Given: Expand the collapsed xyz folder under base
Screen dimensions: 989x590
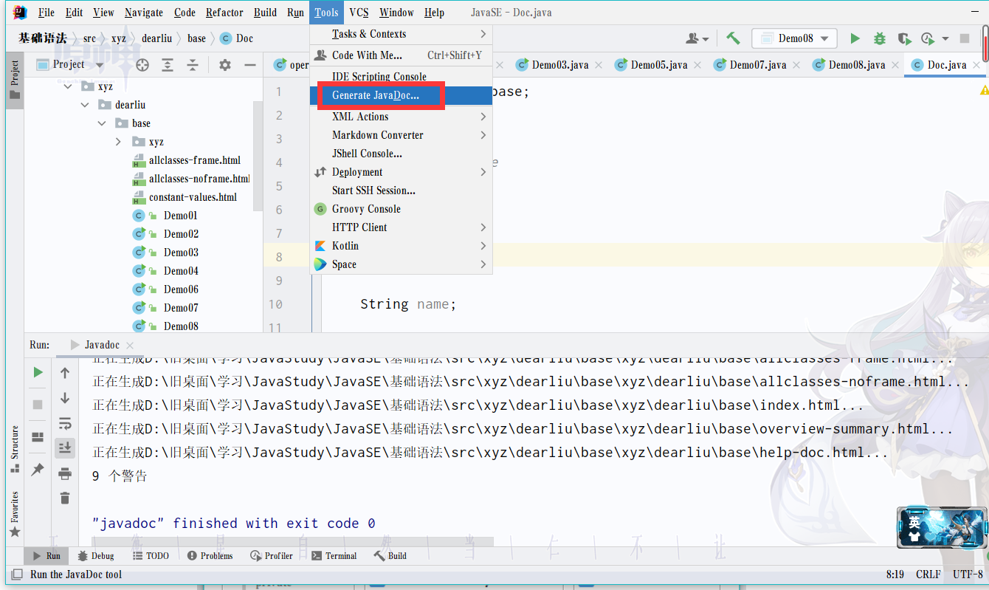Looking at the screenshot, I should tap(118, 142).
